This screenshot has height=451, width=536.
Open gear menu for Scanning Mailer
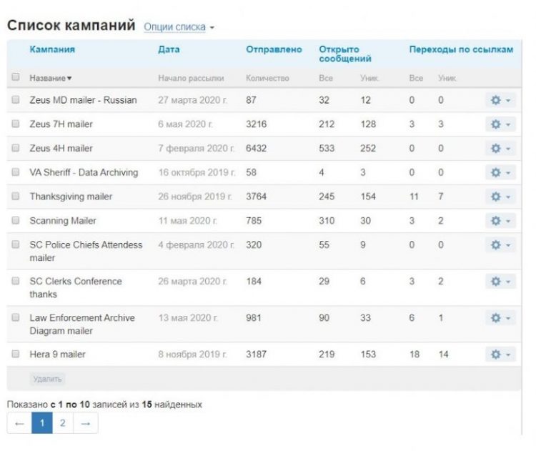(x=500, y=221)
